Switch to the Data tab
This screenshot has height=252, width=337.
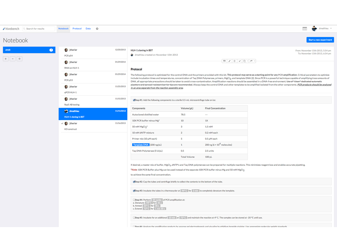[x=88, y=29]
